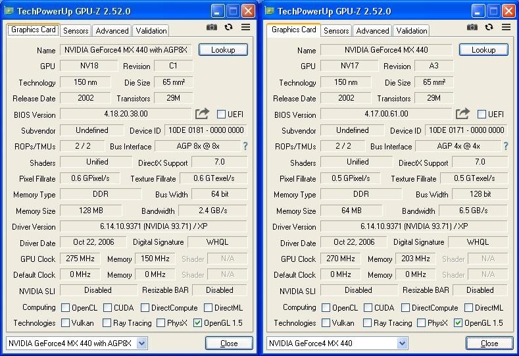
Task: Toggle the OpenCL checkbox in the right window
Action: click(x=326, y=308)
